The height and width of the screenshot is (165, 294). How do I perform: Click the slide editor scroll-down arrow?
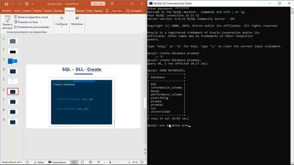coord(145,146)
